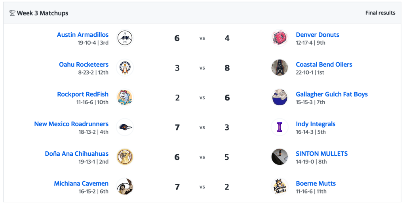
Task: Open the Gallagher Gulch Fat Boys link
Action: click(x=332, y=94)
